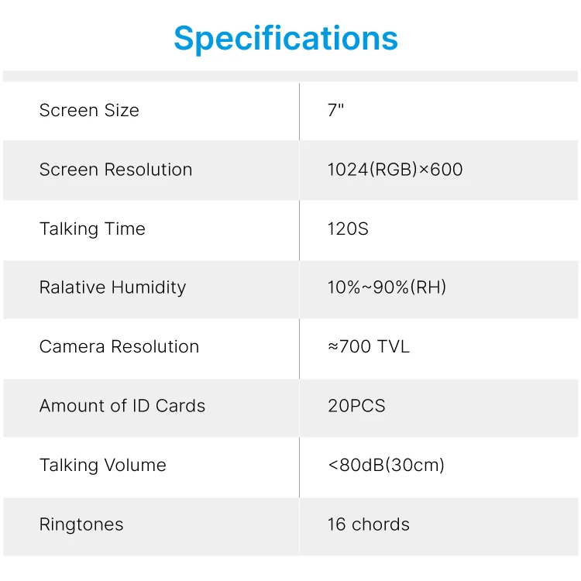Select the Camera Resolution label
Screen dimensions: 581x581
click(x=119, y=347)
